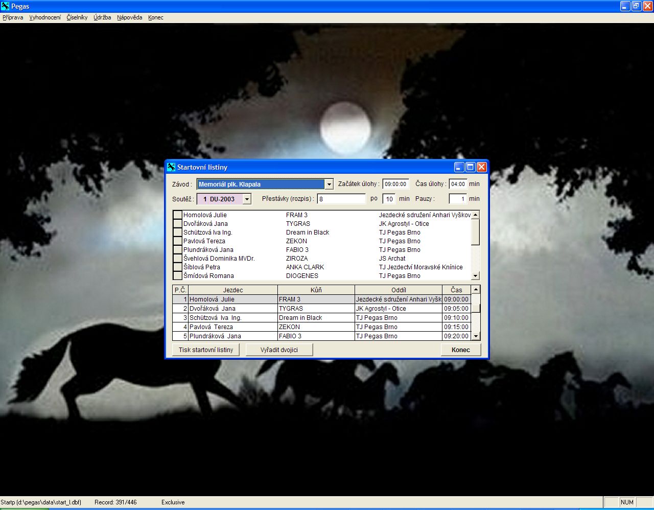Toggle checkbox for Šmídová Romana
654x510 pixels.
(177, 276)
